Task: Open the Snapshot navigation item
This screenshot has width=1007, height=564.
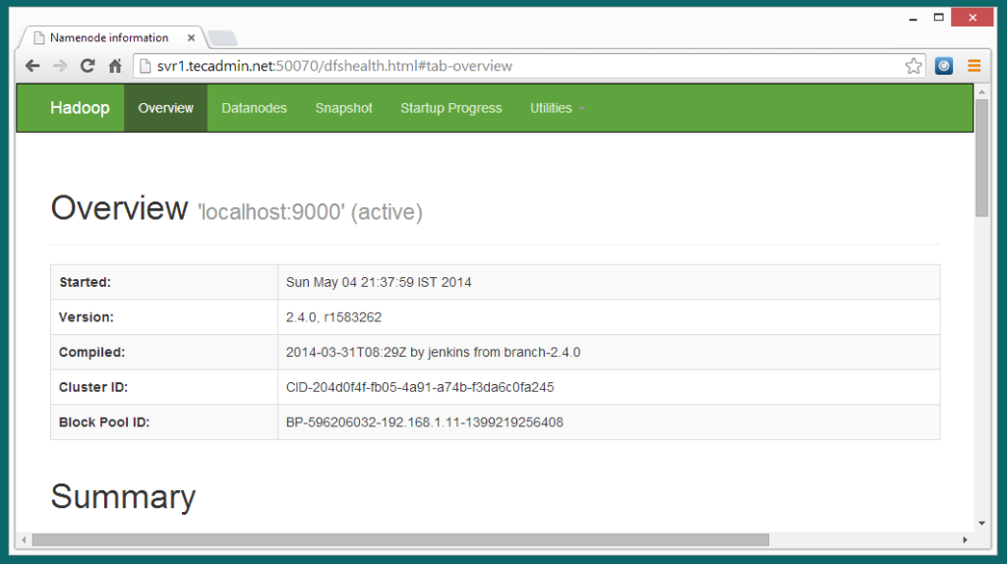Action: (343, 108)
